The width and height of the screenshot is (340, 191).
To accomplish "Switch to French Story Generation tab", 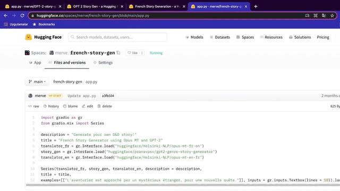I will 157,6.
